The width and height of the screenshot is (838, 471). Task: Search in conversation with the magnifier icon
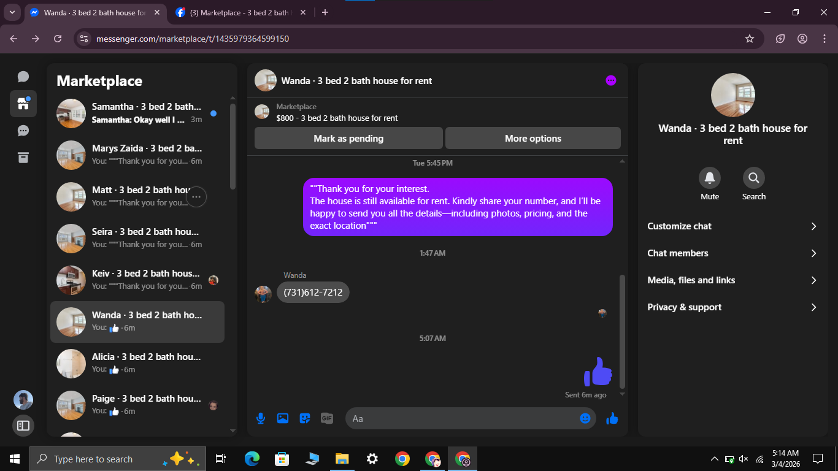point(754,178)
